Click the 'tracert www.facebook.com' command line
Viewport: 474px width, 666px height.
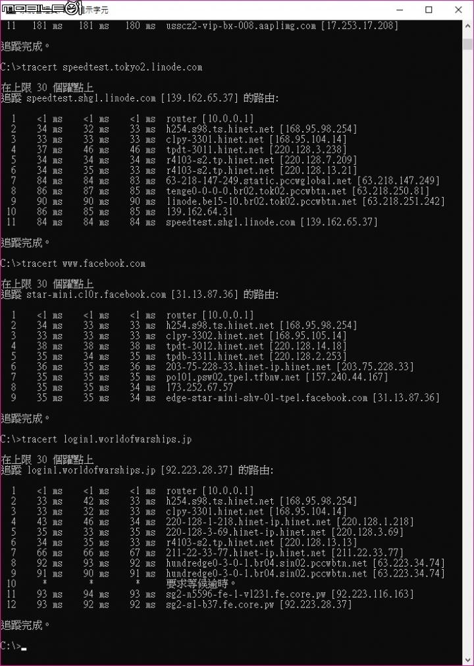(73, 264)
